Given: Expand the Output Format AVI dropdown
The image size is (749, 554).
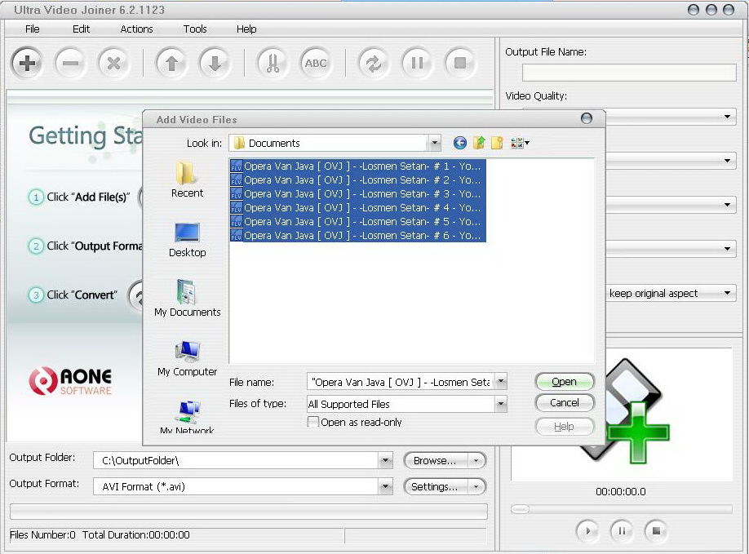Looking at the screenshot, I should pos(385,486).
